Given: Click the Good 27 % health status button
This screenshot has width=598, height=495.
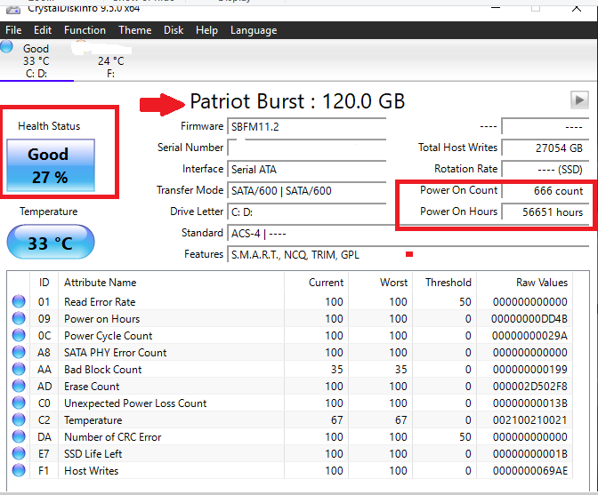Looking at the screenshot, I should point(51,165).
